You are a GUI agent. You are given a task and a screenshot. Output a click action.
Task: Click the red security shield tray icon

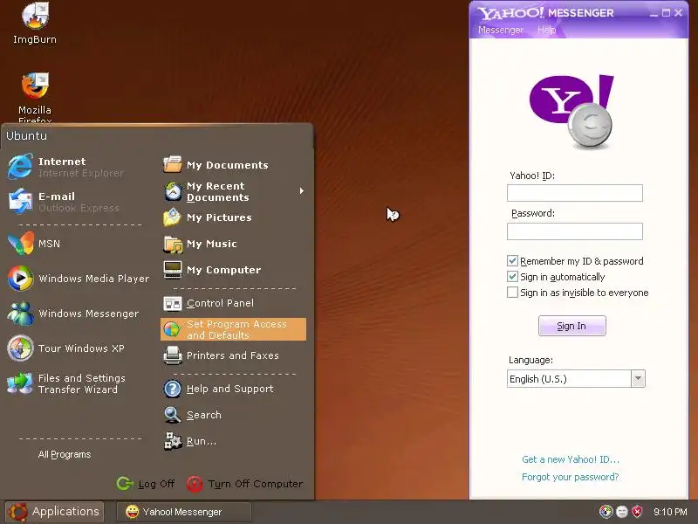click(x=638, y=512)
